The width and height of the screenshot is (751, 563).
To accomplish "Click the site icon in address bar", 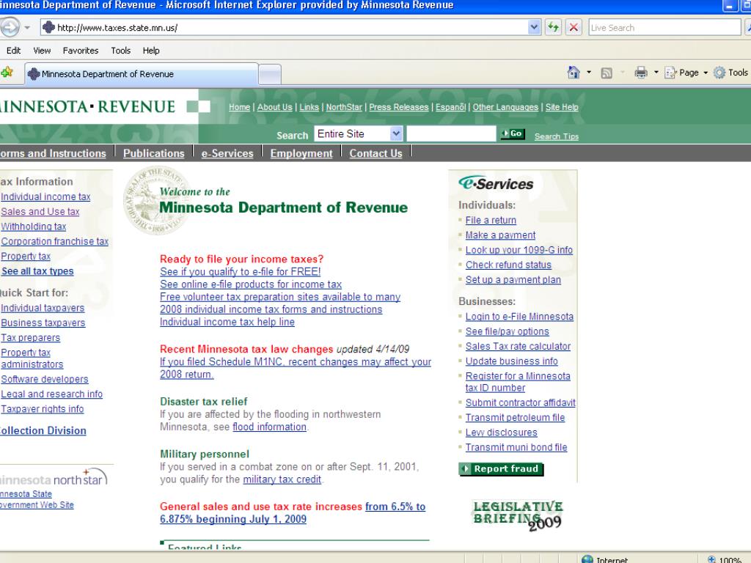I will 48,27.
